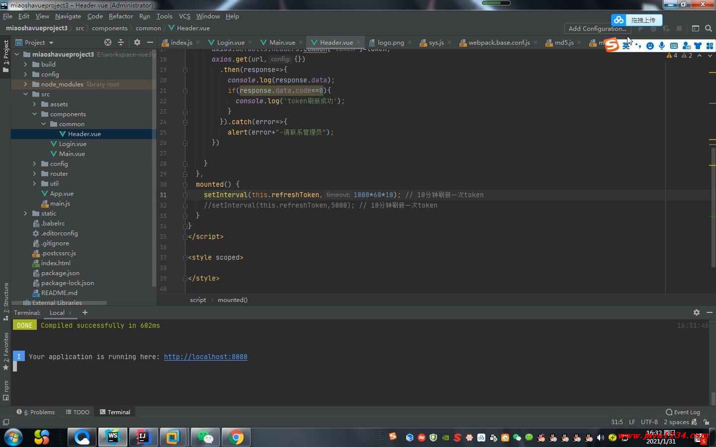716x447 pixels.
Task: Close the md5.js editor tab
Action: tap(579, 42)
